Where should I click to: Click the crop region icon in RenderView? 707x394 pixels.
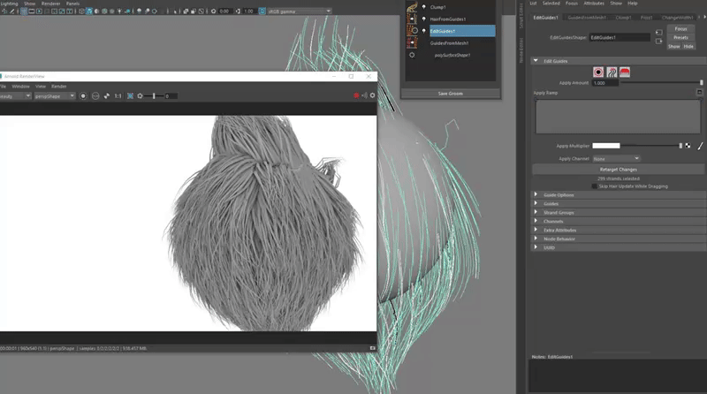130,96
